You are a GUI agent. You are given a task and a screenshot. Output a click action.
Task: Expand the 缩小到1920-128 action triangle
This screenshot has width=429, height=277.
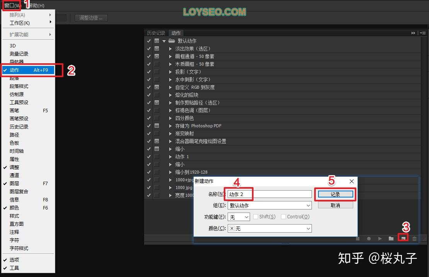tap(170, 172)
